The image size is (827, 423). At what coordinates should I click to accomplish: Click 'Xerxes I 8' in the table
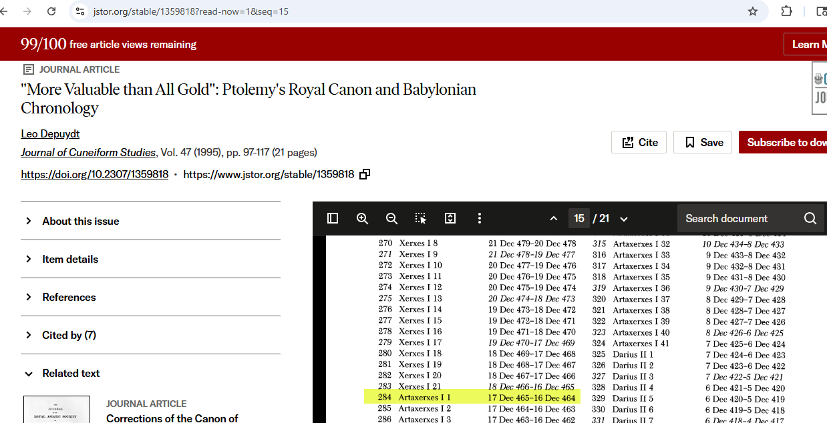click(418, 244)
